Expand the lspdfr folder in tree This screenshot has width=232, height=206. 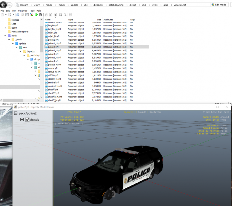click(x=6, y=28)
